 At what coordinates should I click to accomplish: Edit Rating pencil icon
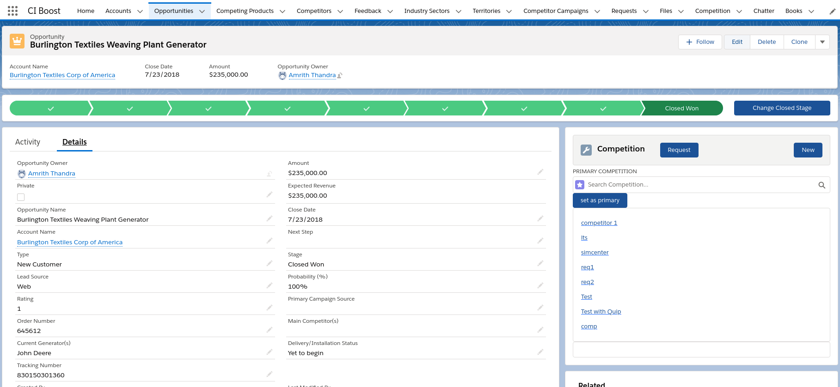(269, 308)
